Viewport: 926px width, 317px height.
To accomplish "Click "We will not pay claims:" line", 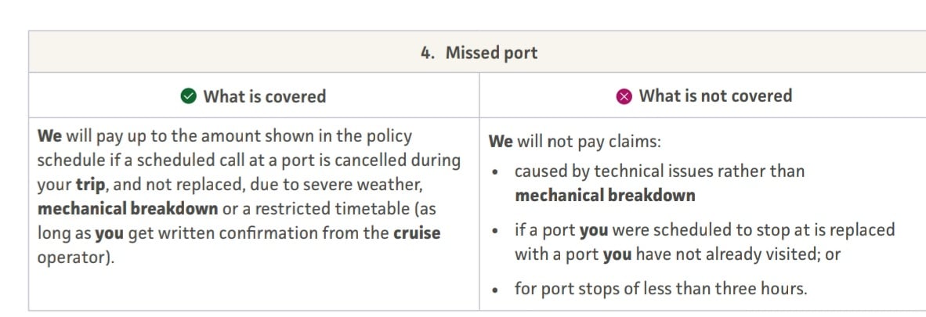I will pyautogui.click(x=573, y=142).
